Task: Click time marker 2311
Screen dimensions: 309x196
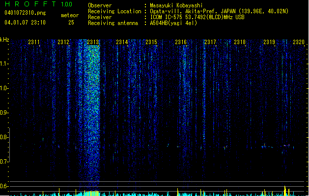Action: (34, 42)
